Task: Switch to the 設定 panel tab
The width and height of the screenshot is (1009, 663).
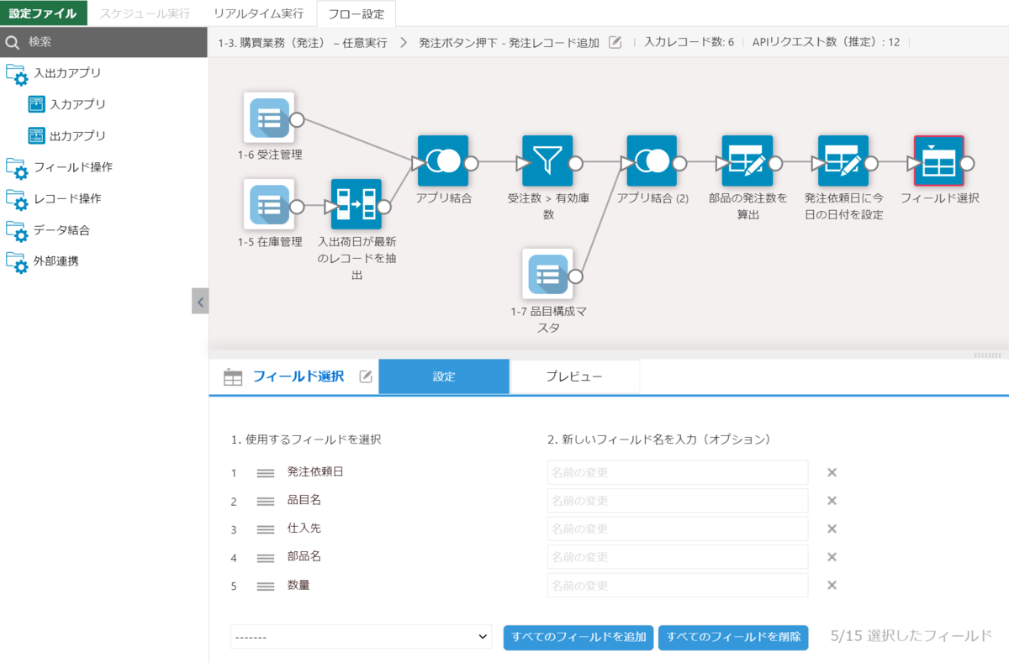Action: [444, 376]
